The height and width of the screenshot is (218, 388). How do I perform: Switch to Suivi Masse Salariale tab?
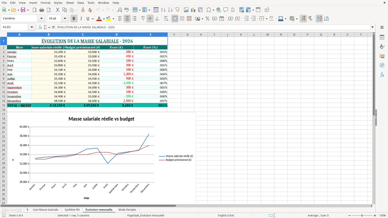pyautogui.click(x=46, y=210)
